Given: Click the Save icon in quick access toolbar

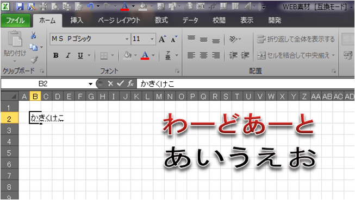Looking at the screenshot, I should click(20, 7).
